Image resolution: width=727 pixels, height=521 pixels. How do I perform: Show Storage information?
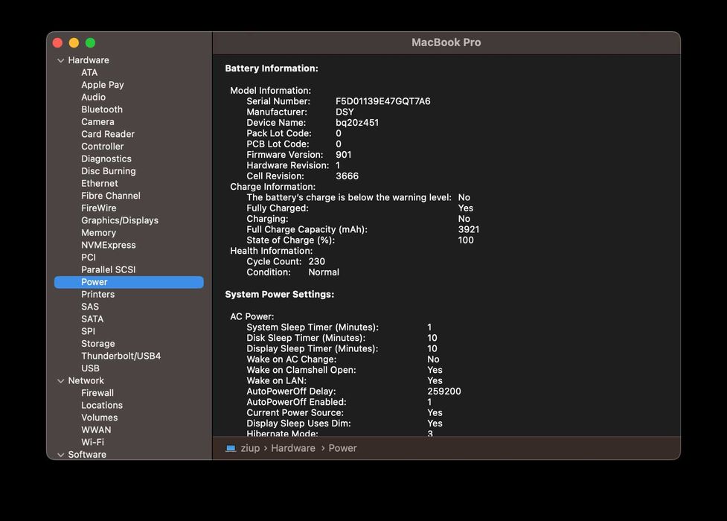click(x=98, y=343)
